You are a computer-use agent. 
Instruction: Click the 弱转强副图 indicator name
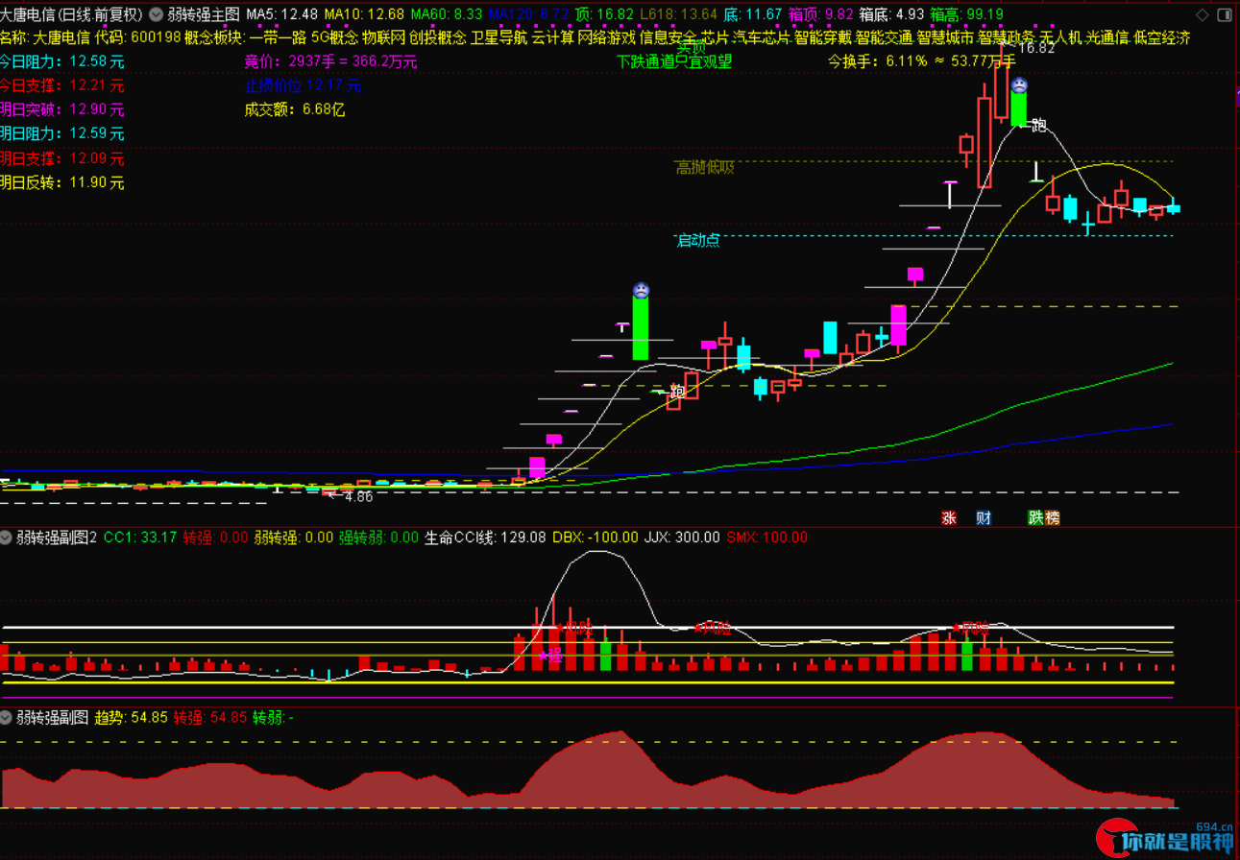53,717
